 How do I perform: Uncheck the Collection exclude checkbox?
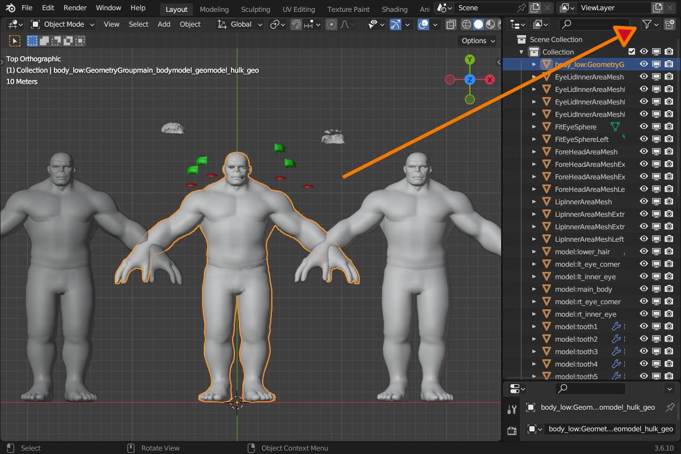pyautogui.click(x=632, y=52)
